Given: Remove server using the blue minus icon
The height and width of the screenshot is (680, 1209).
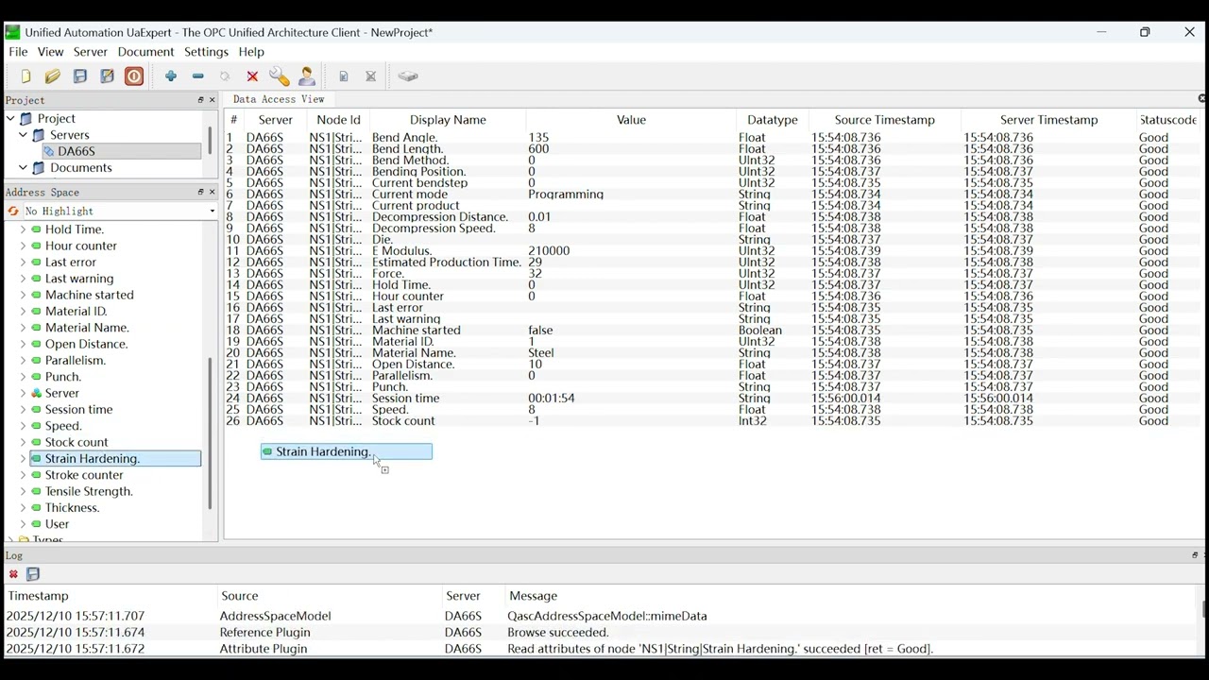Looking at the screenshot, I should coord(198,76).
